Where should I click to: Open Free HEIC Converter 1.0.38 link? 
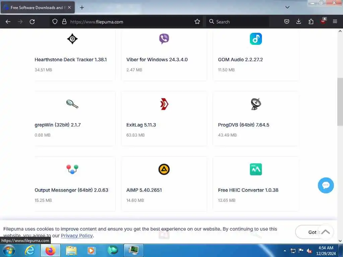point(248,190)
